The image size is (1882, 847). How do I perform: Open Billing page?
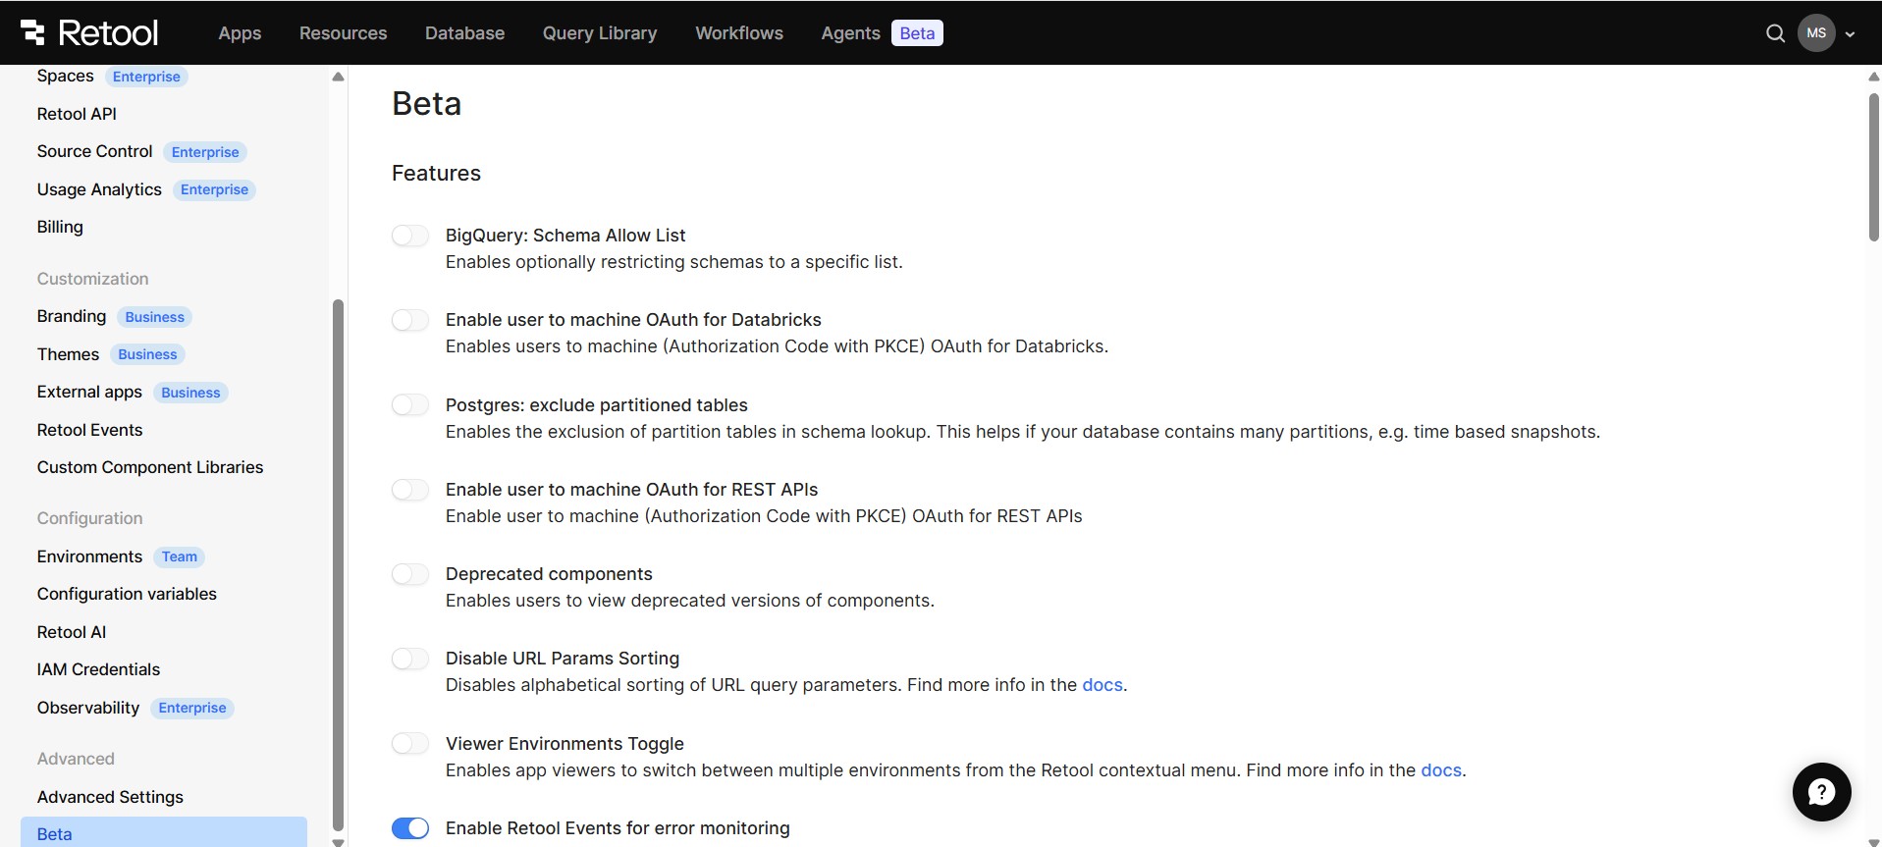[x=60, y=227]
